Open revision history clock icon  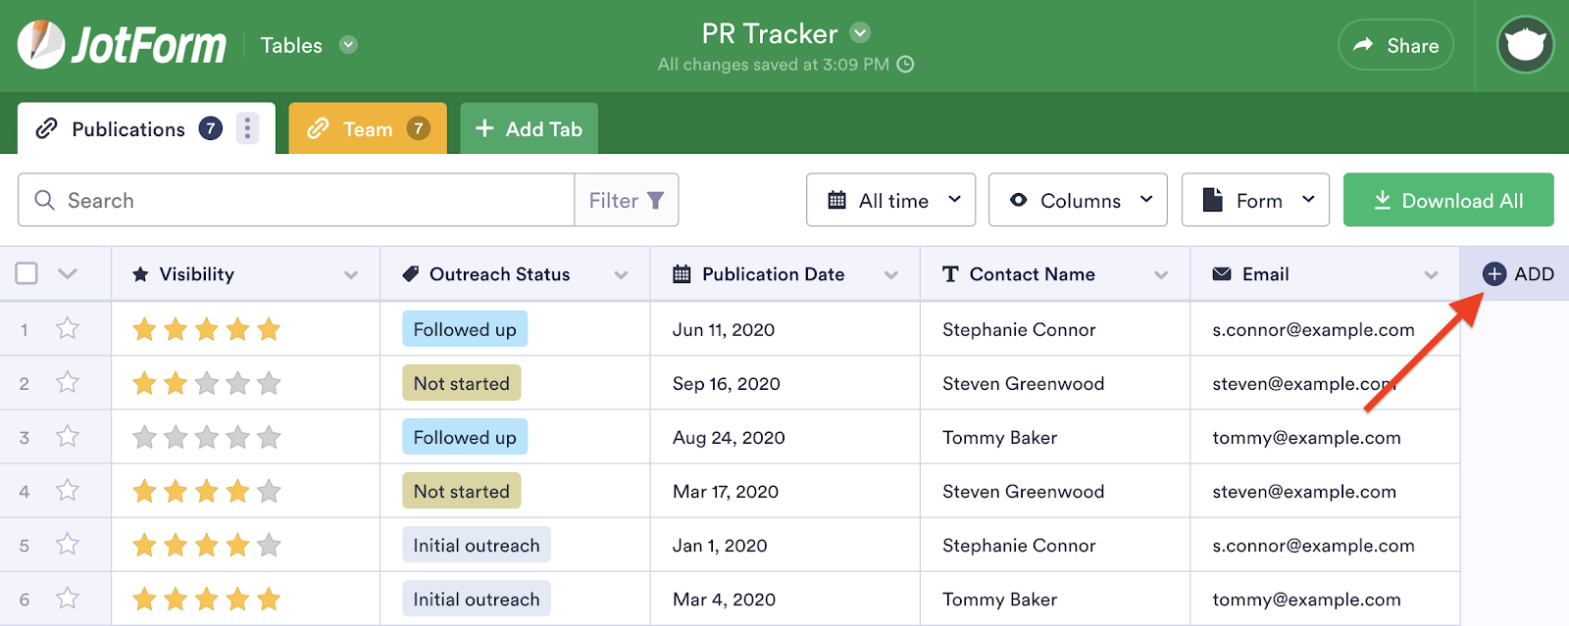pyautogui.click(x=906, y=65)
